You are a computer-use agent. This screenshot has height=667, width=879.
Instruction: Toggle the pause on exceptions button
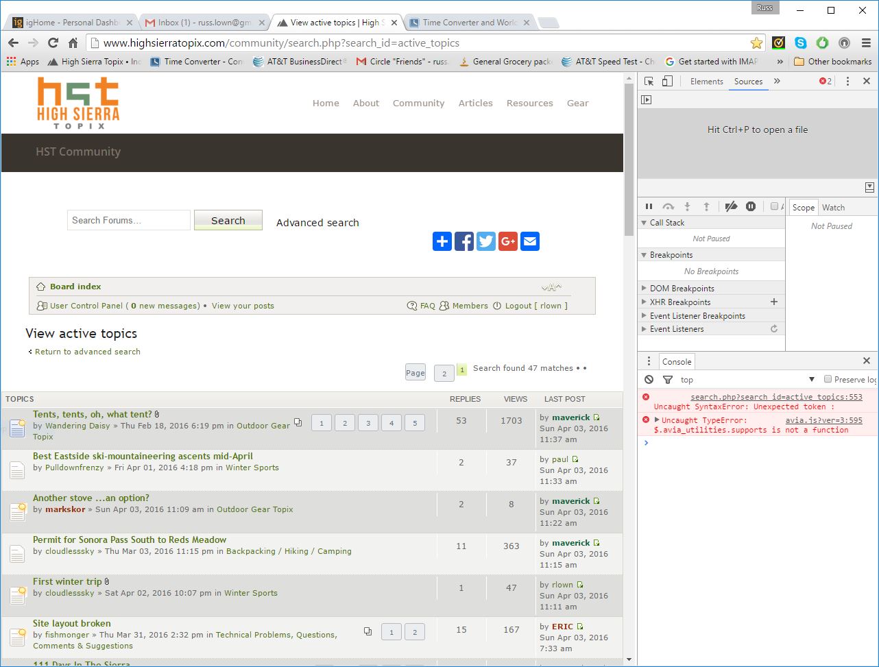751,206
